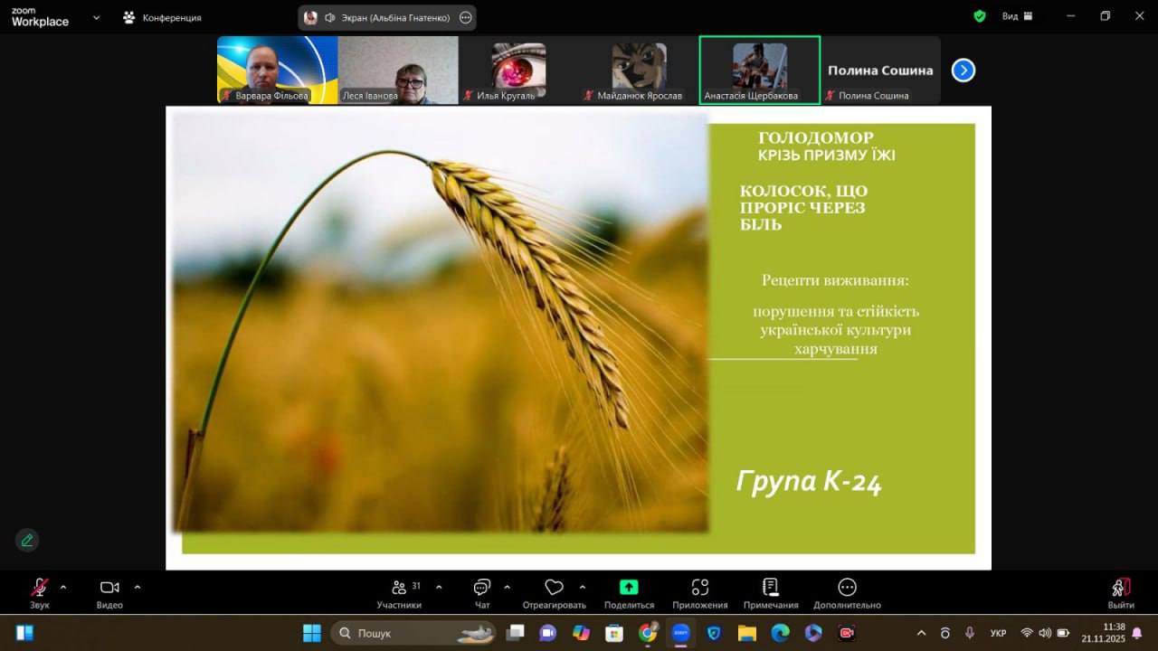
Task: Click the green encryption shield icon
Action: tap(979, 16)
